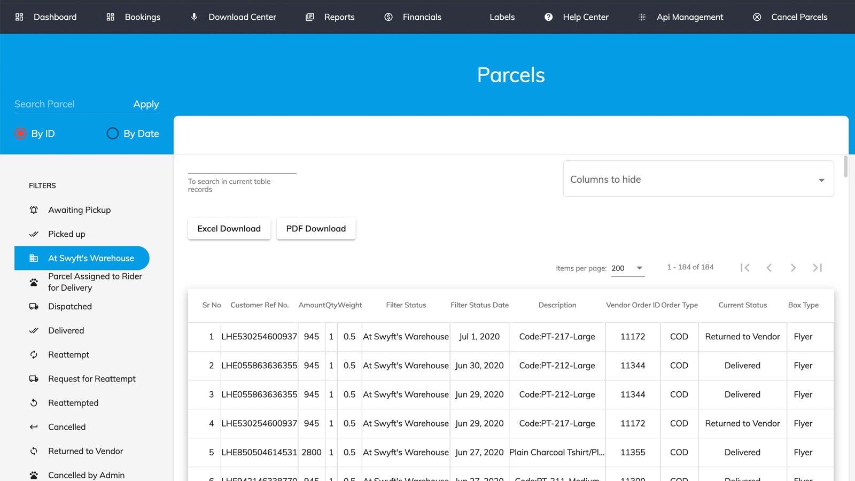Click the Filter Status Date column header
The image size is (855, 481).
point(479,305)
